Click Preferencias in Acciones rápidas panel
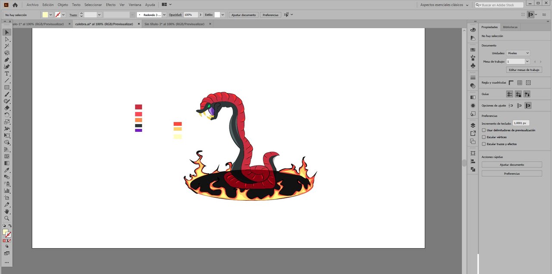The image size is (552, 274). click(512, 174)
